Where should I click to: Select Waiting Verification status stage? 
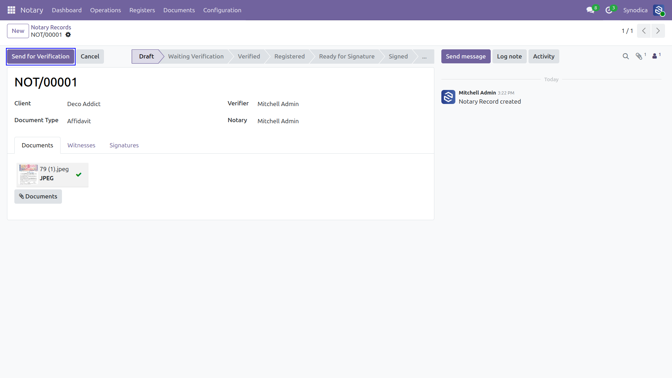[x=196, y=56]
